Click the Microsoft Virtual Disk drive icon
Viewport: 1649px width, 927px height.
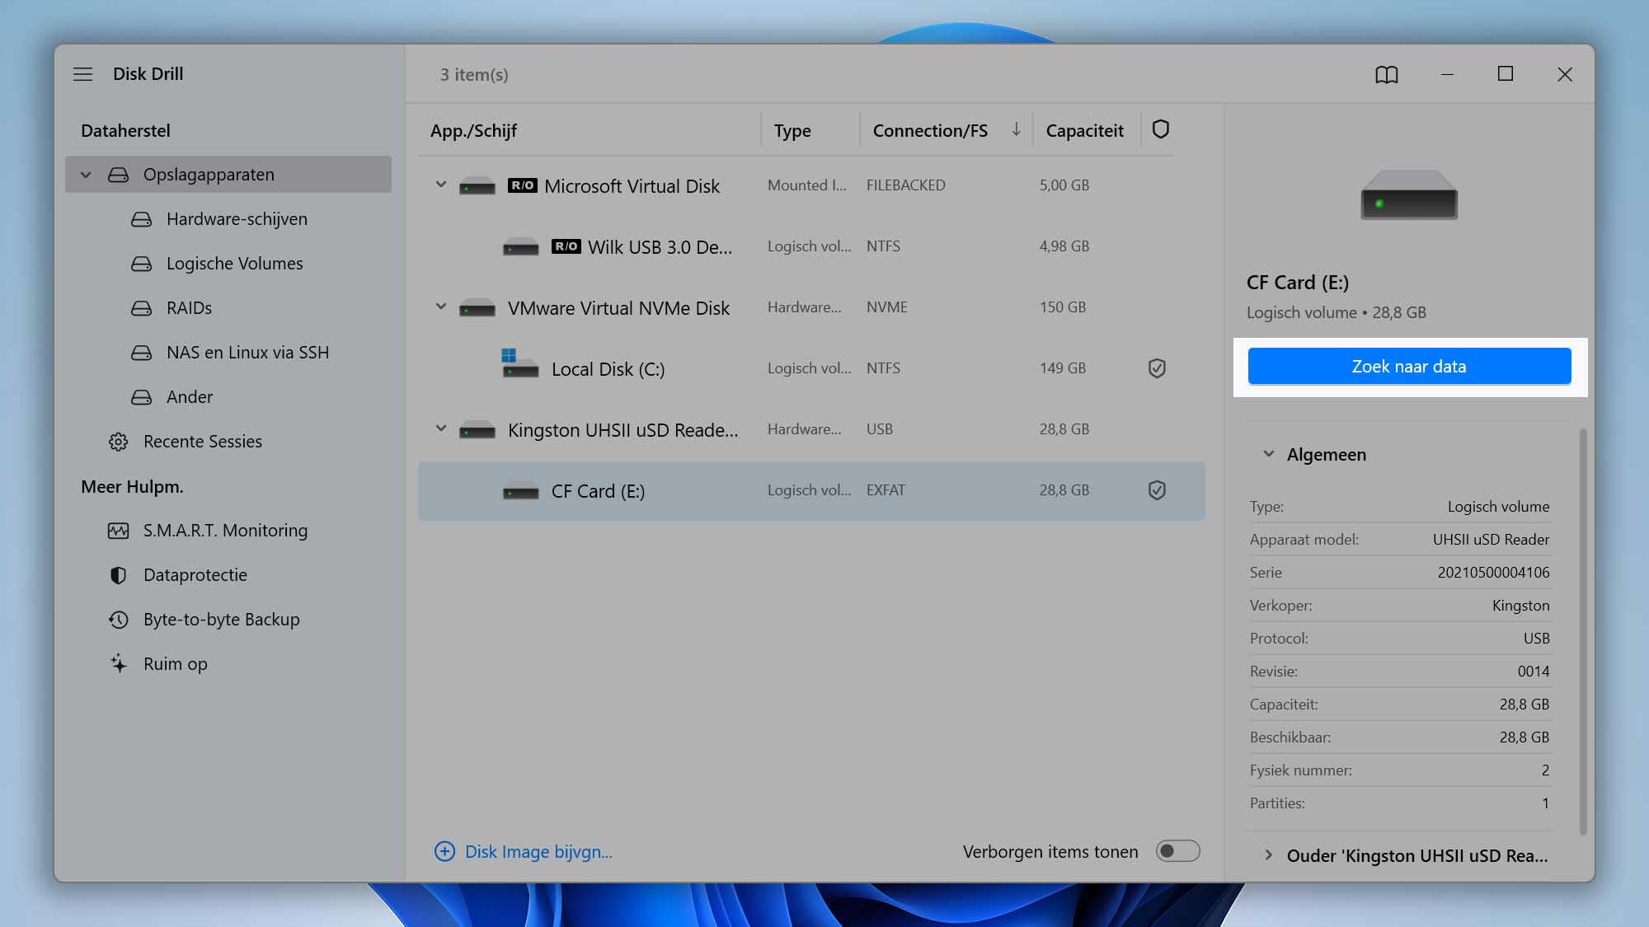[477, 186]
